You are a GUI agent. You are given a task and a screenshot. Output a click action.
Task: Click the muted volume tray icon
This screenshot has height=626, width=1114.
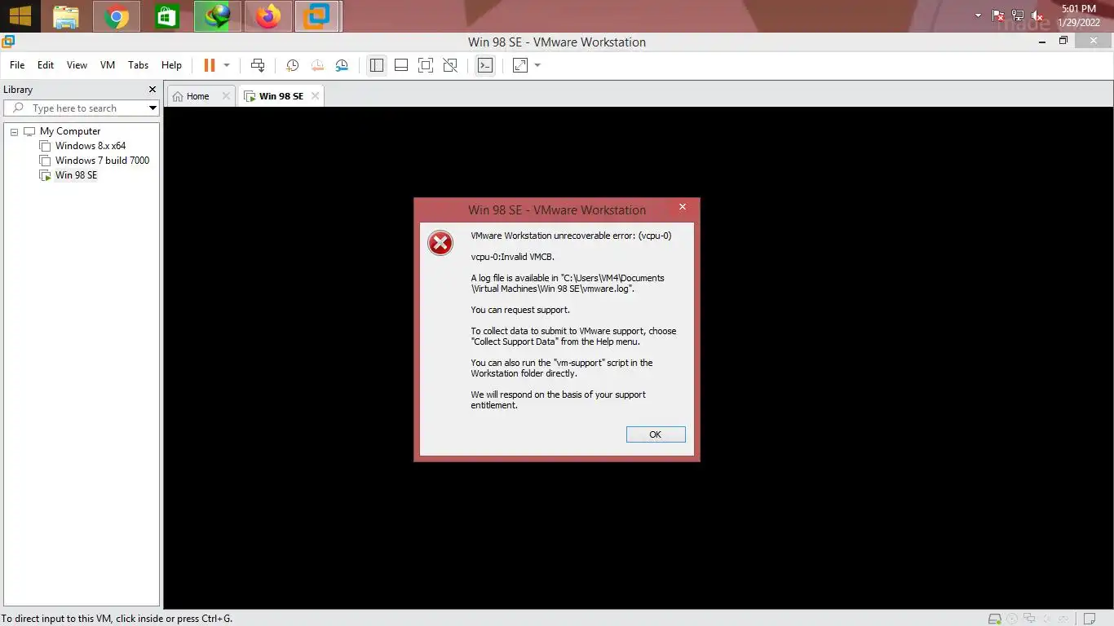click(1037, 15)
